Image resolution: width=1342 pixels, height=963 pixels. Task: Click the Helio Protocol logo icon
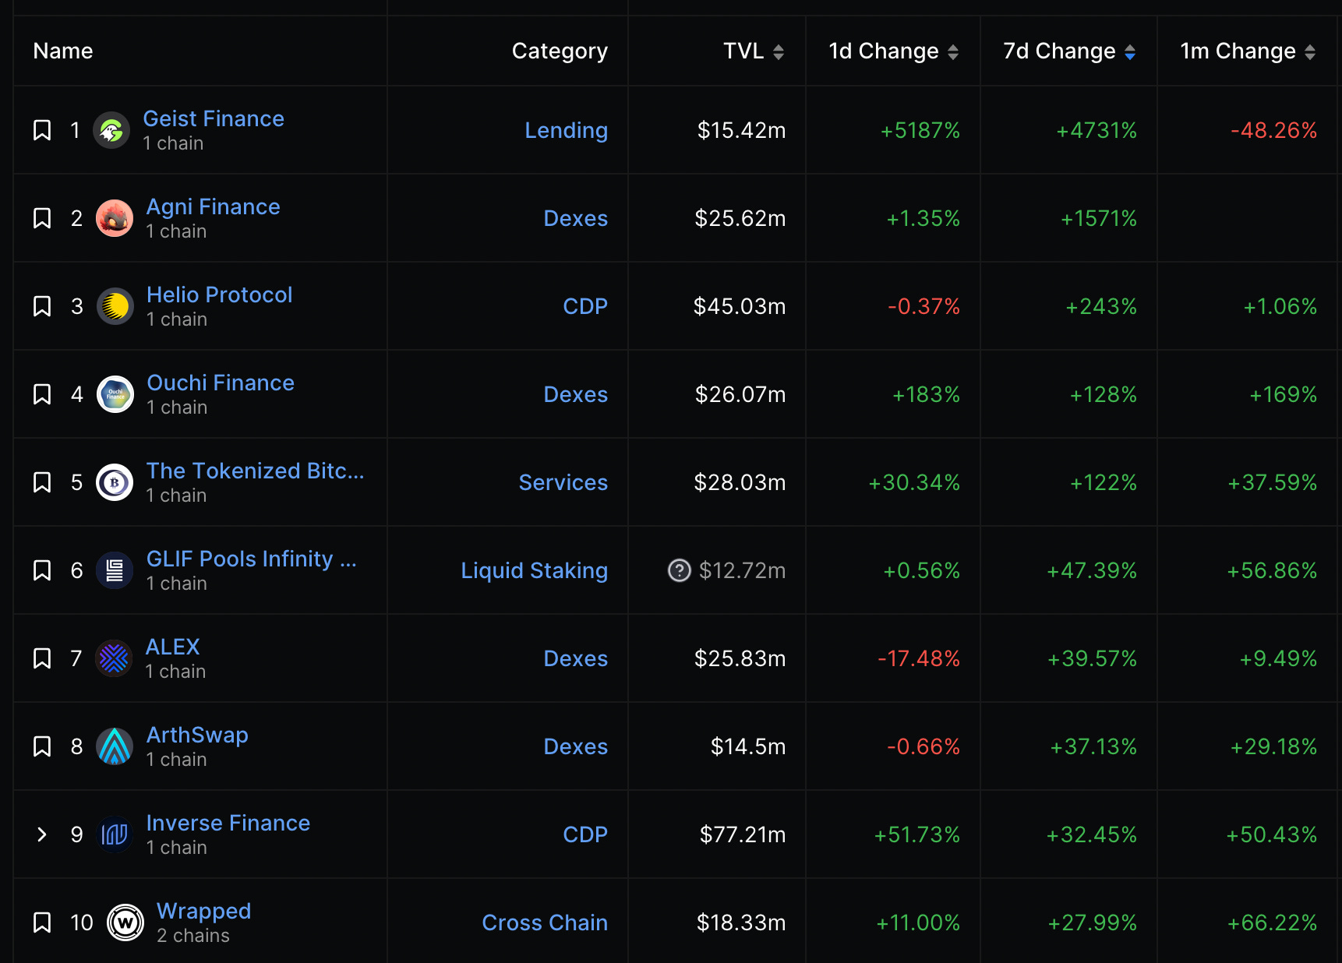point(115,306)
